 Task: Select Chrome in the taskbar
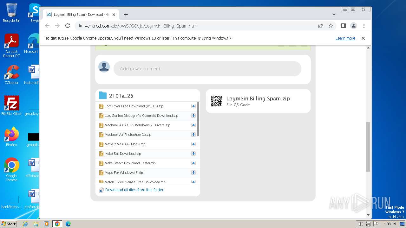click(x=57, y=224)
